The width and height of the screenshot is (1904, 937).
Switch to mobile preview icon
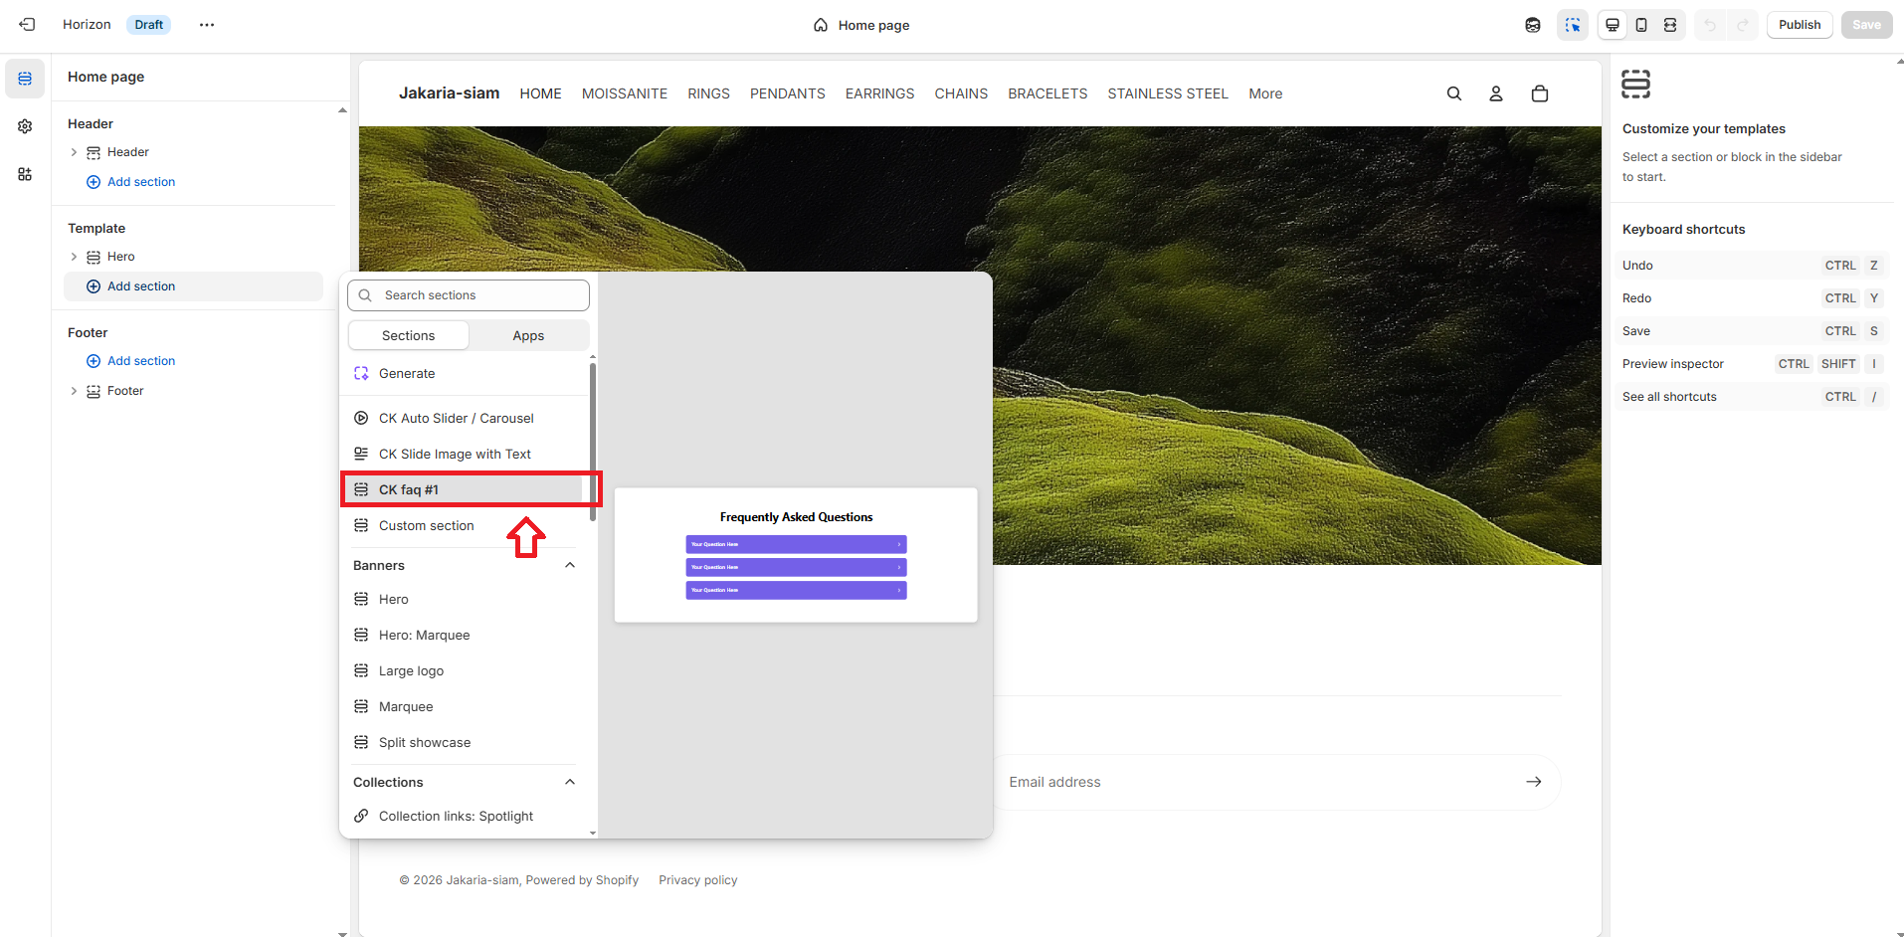click(1641, 25)
